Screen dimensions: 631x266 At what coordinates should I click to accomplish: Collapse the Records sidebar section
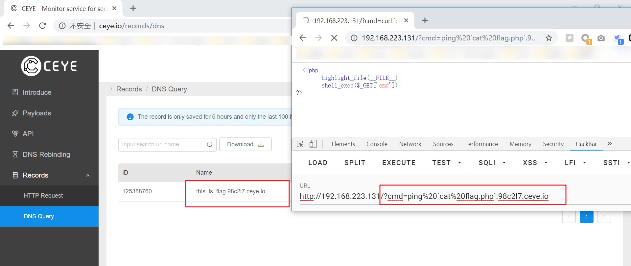pyautogui.click(x=49, y=175)
